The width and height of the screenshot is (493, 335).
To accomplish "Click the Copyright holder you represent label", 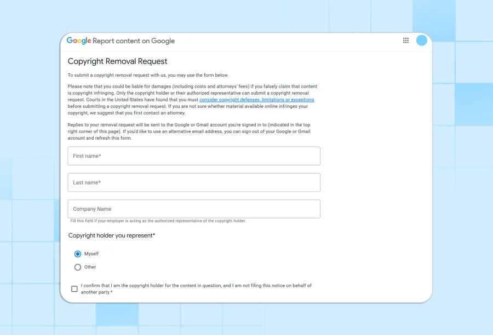I will [x=112, y=235].
